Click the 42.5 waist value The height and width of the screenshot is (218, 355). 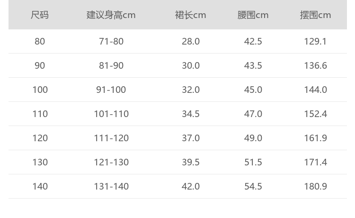coord(253,41)
